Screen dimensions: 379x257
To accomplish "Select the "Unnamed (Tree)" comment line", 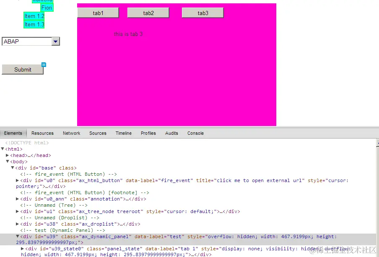I will click(54, 205).
